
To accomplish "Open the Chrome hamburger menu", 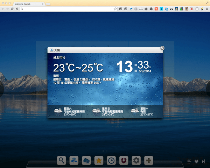I will pyautogui.click(x=207, y=9).
